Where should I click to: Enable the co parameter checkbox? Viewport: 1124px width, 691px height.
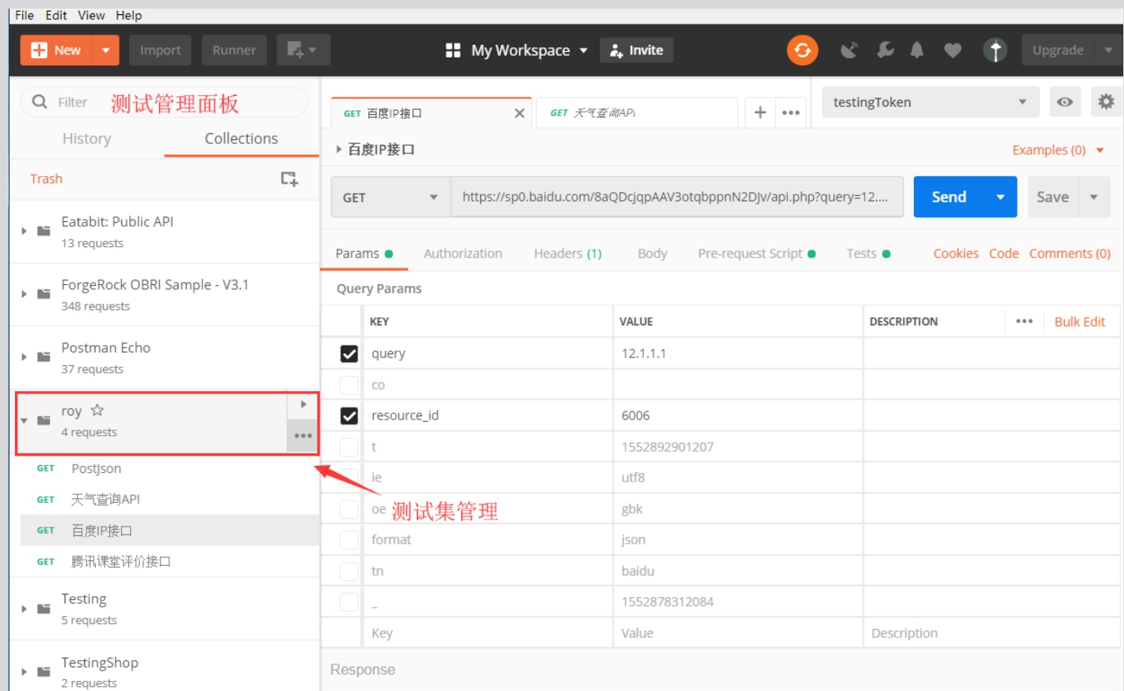tap(349, 385)
